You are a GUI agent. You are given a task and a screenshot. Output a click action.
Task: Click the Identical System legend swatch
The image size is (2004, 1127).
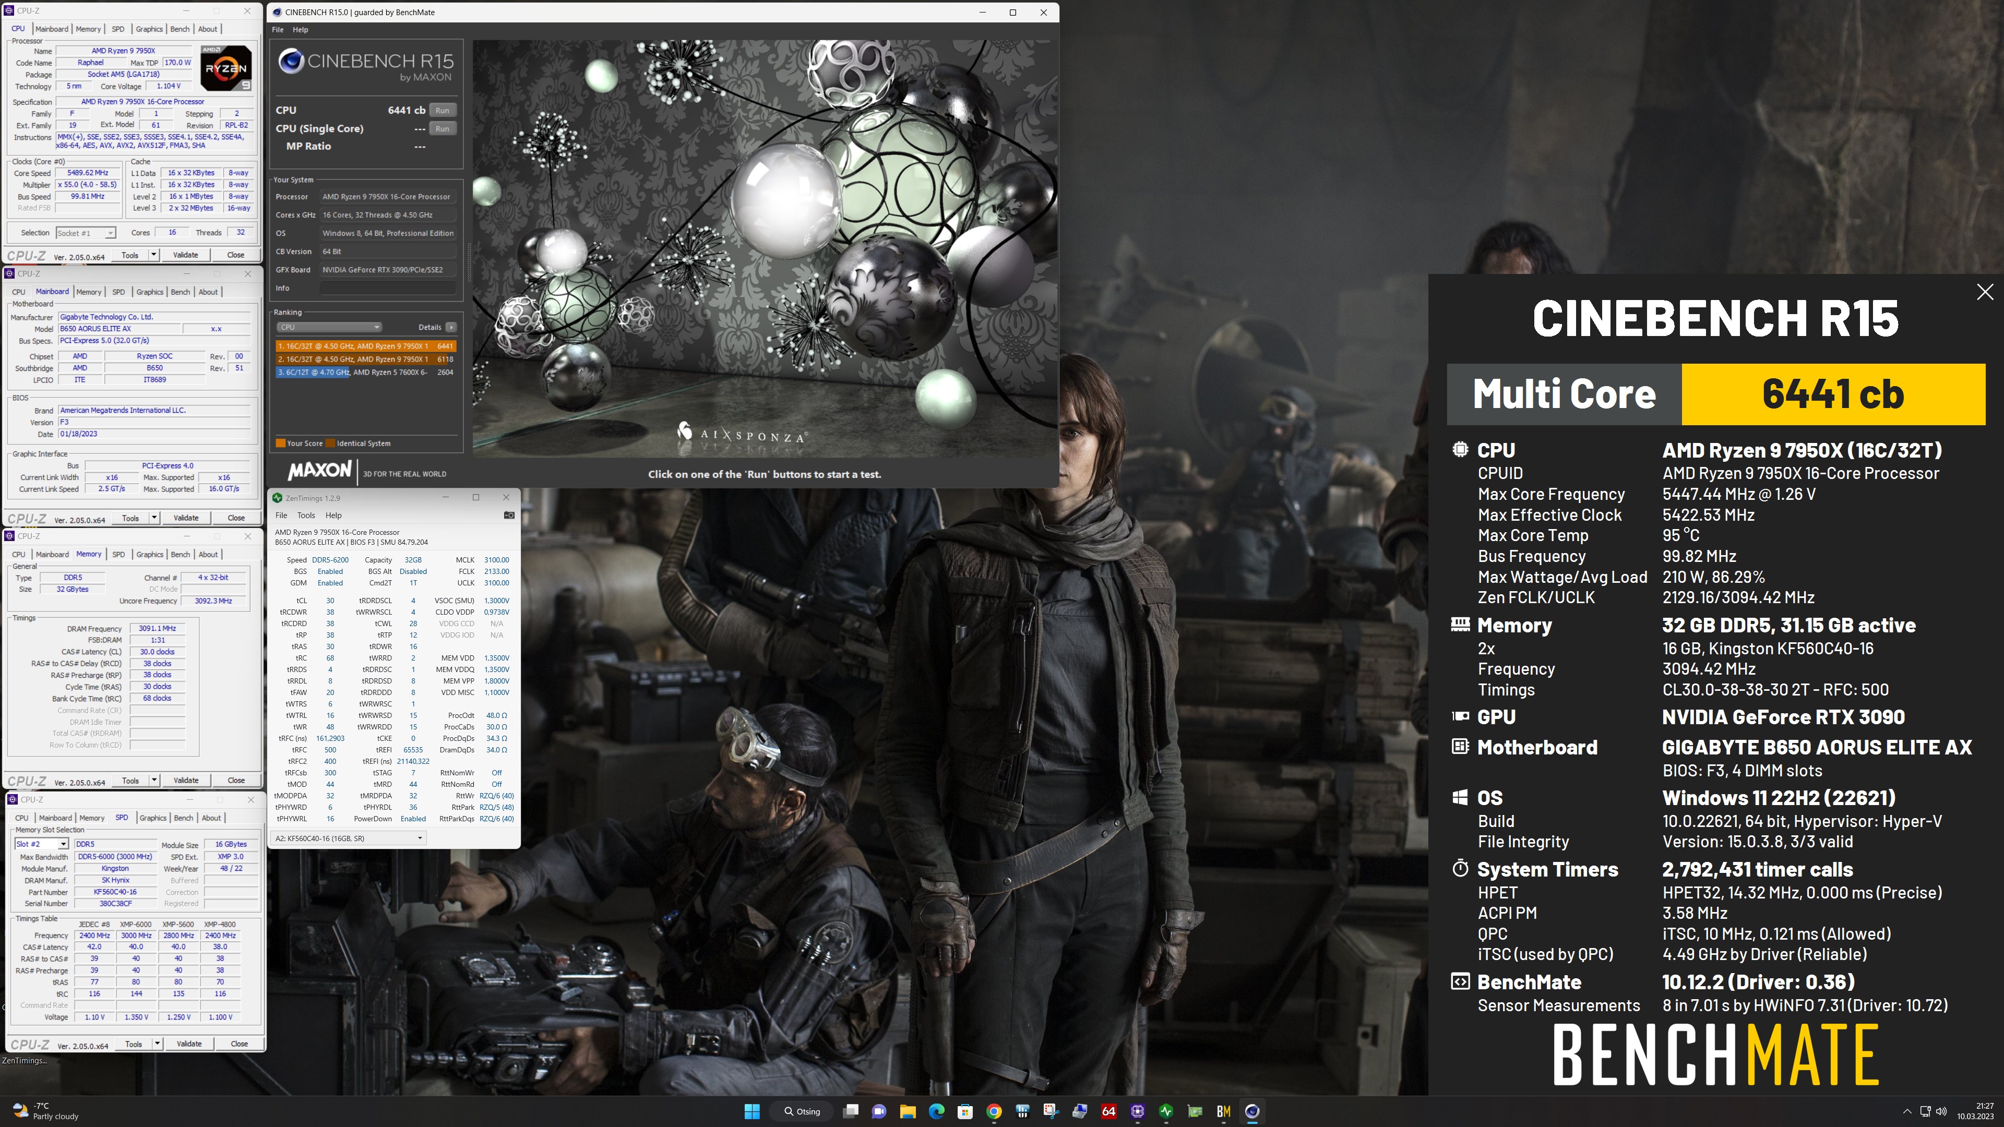pos(331,443)
